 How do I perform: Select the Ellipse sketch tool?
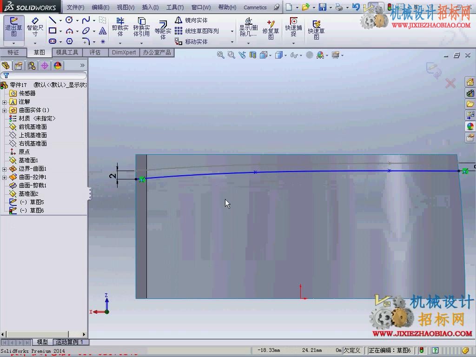(x=86, y=31)
